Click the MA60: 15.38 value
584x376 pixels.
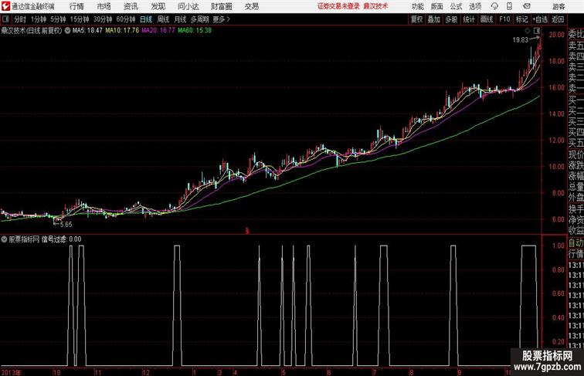[x=195, y=31]
